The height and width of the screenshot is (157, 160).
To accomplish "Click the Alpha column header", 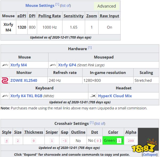I will point(131,132).
